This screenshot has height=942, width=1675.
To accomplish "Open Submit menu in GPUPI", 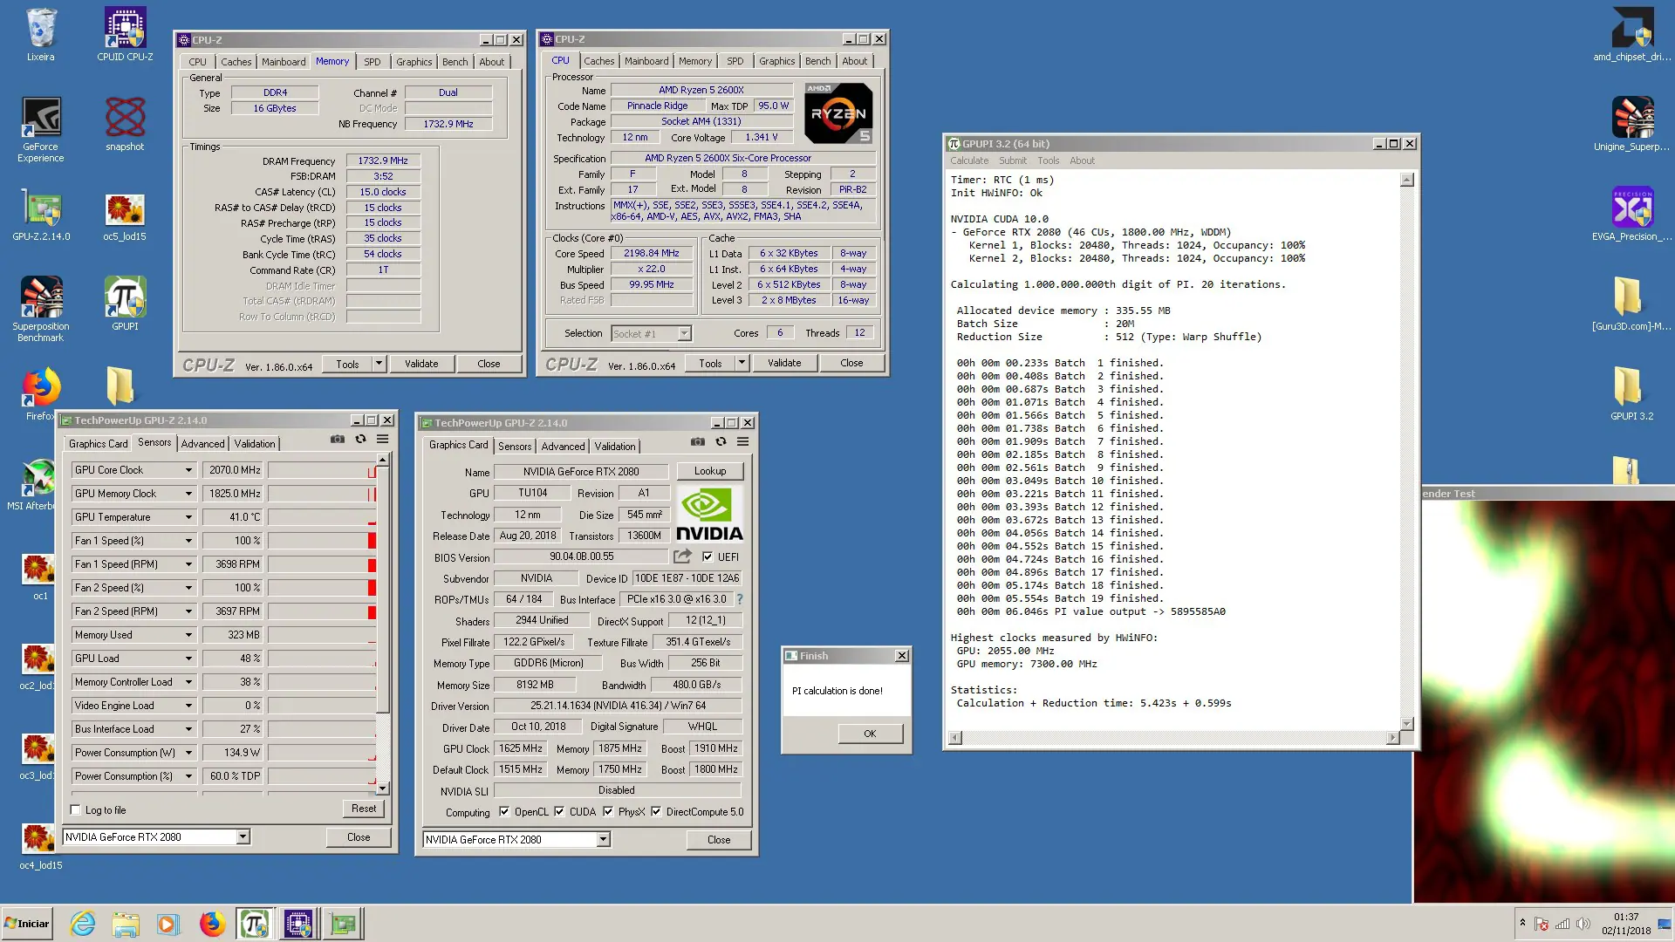I will pyautogui.click(x=1013, y=160).
